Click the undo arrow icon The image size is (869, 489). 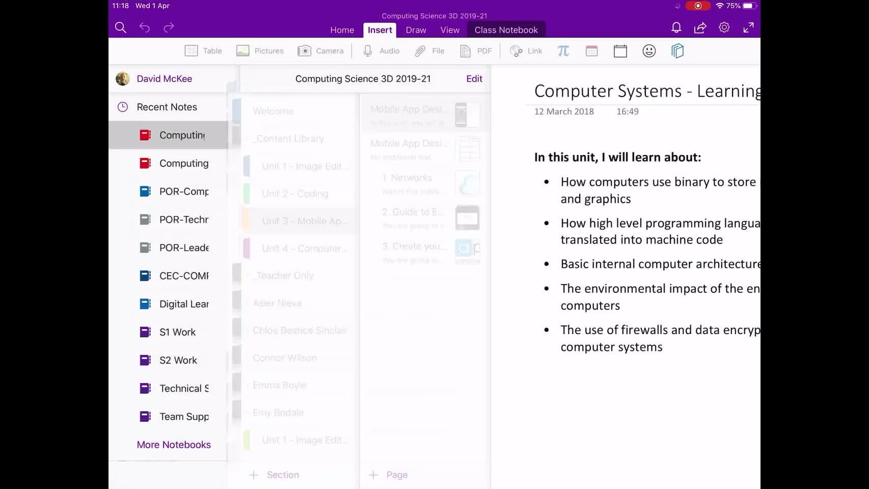coord(145,28)
